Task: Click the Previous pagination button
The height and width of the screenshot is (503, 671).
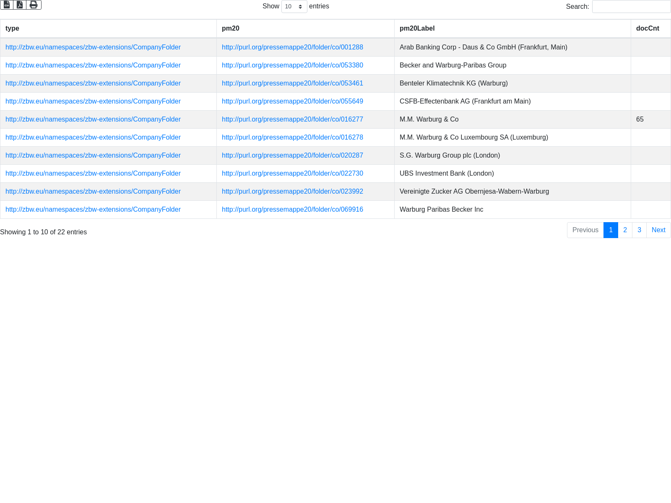Action: coord(585,230)
